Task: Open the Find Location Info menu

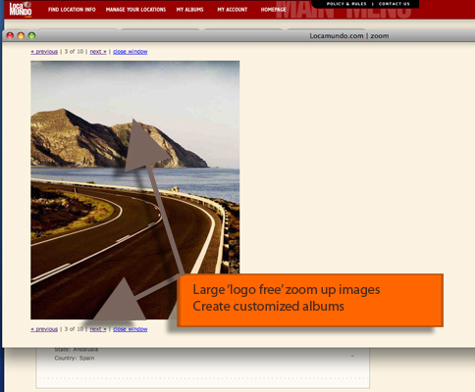Action: pyautogui.click(x=72, y=10)
